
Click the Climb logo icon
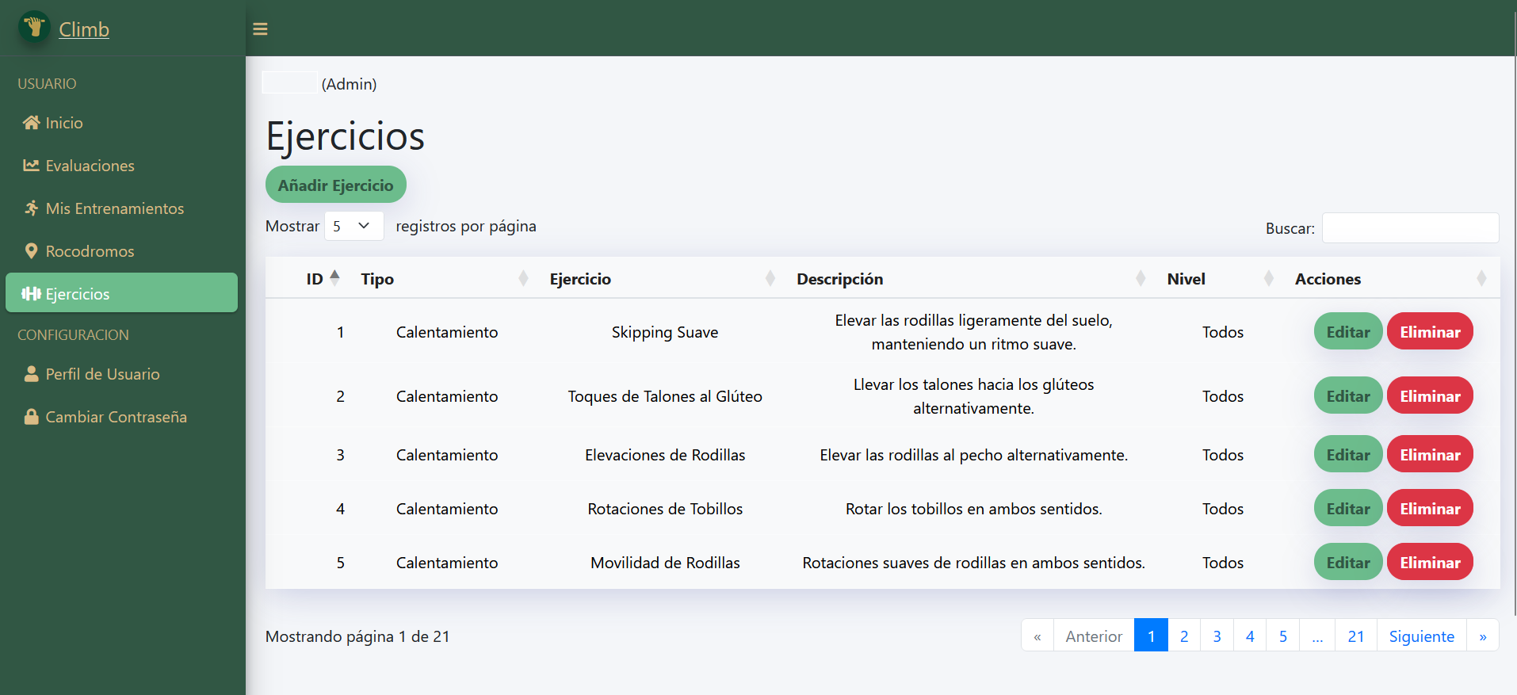pyautogui.click(x=33, y=28)
